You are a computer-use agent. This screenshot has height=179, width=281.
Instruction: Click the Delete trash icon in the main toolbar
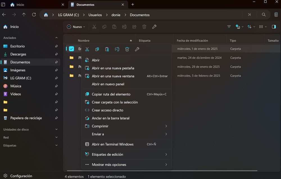144,27
